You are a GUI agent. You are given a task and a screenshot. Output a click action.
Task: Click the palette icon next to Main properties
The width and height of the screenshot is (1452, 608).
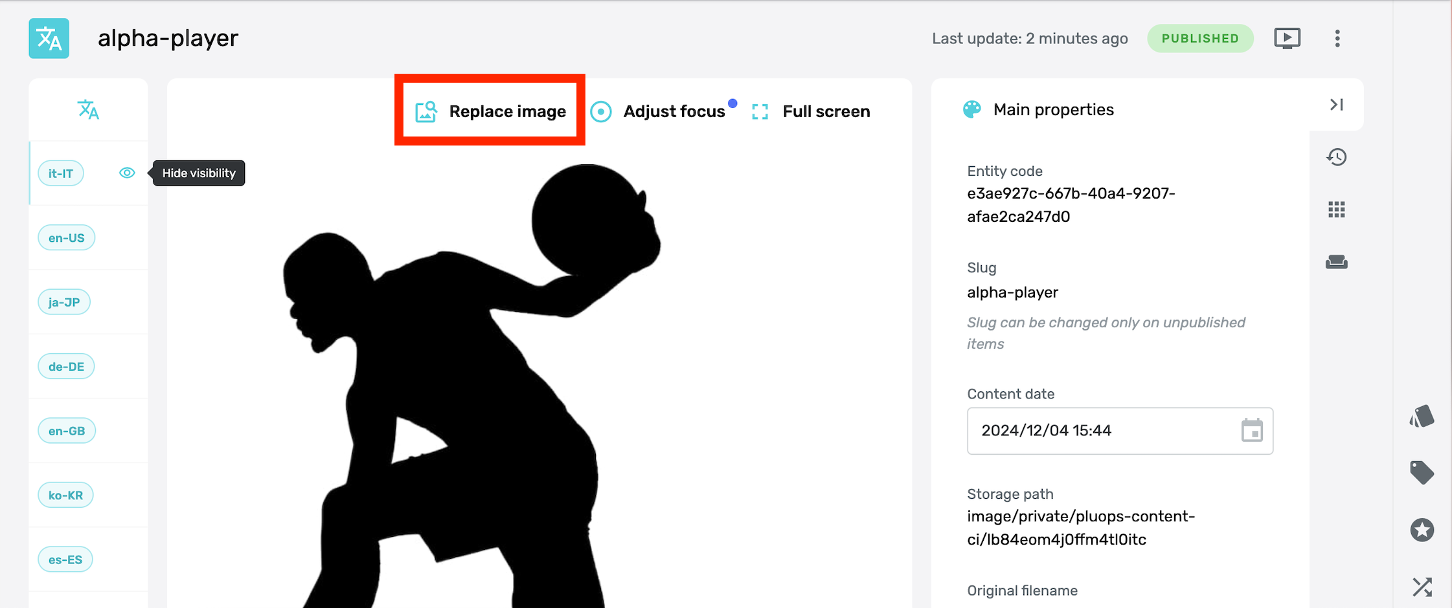[971, 109]
